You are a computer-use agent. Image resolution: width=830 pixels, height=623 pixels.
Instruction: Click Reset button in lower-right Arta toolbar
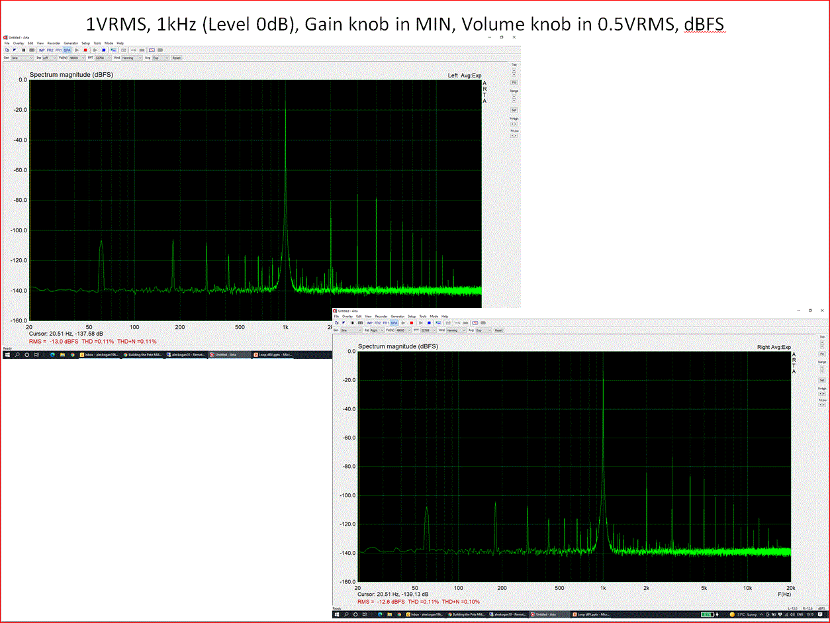click(498, 330)
